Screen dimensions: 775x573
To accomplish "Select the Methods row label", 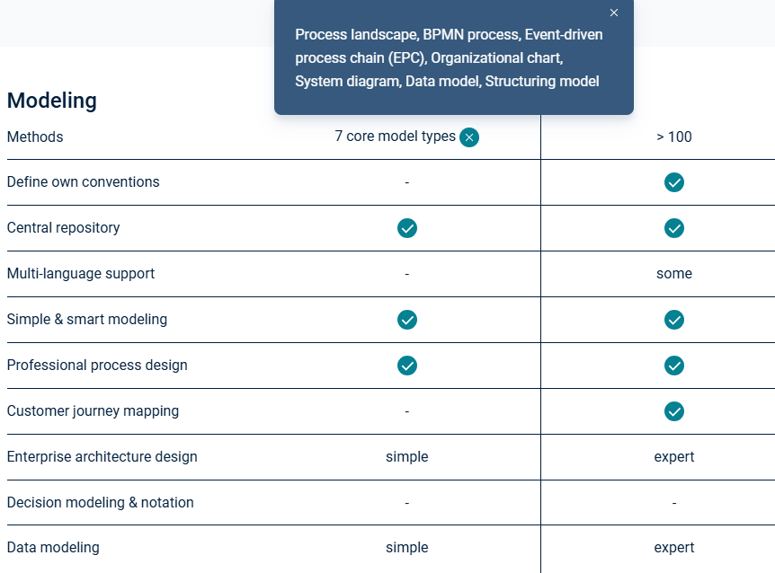I will [35, 137].
